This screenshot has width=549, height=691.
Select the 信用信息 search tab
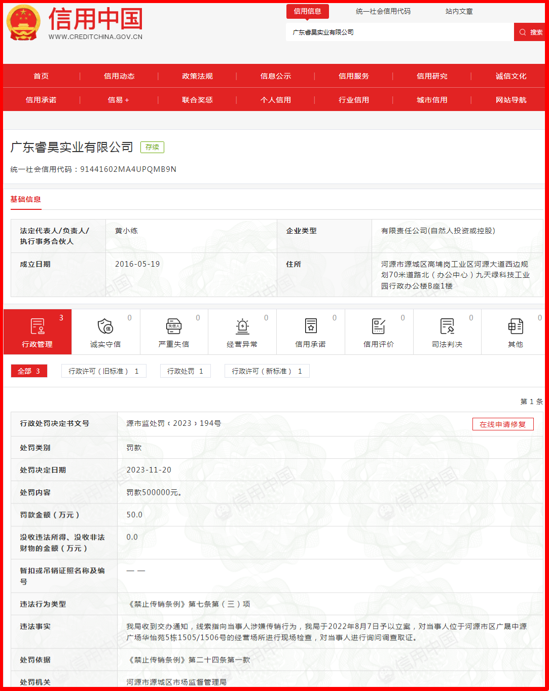click(308, 11)
